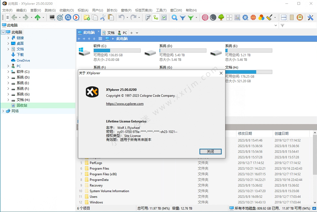Open the tab list dropdown arrow
The image size is (317, 212).
coord(137,33)
